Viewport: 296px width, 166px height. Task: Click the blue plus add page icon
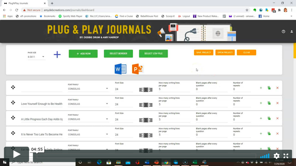(x=57, y=55)
